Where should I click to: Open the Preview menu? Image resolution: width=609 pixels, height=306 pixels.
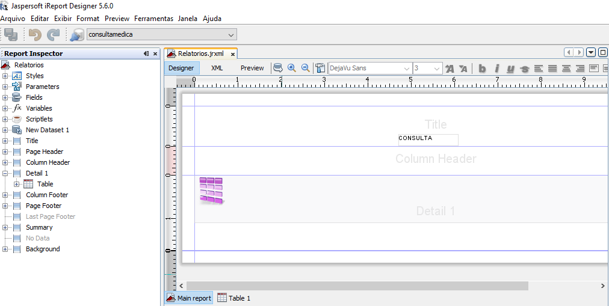117,19
